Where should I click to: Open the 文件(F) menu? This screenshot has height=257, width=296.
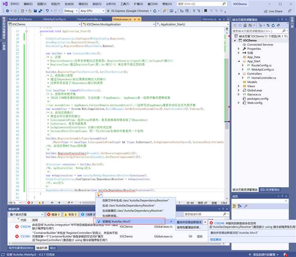click(15, 4)
